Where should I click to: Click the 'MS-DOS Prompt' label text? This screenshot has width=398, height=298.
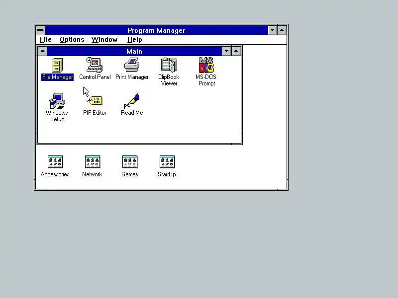[206, 80]
